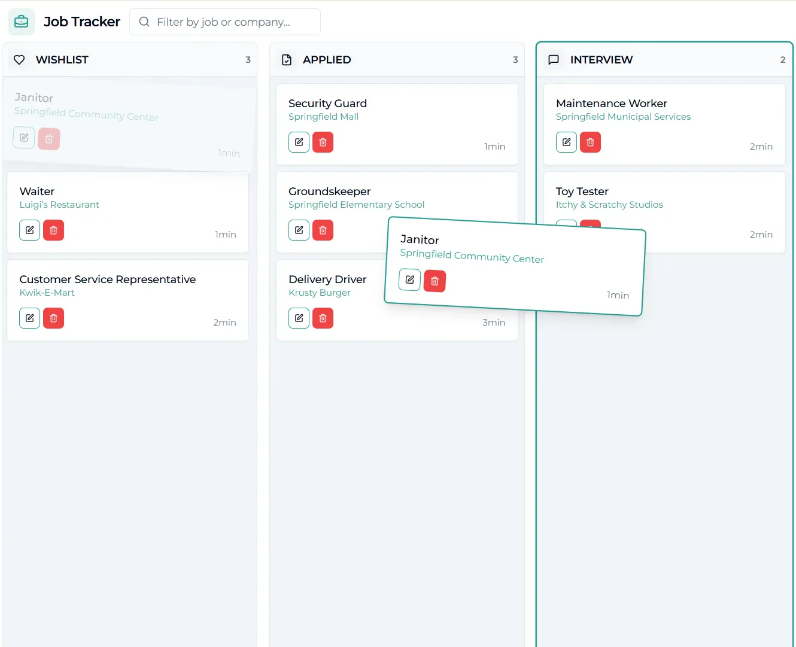This screenshot has width=796, height=647.
Task: Click the Job Tracker briefcase logo
Action: point(21,21)
